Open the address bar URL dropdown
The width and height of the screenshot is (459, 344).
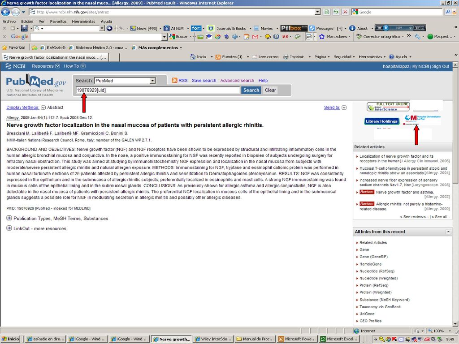coord(318,12)
